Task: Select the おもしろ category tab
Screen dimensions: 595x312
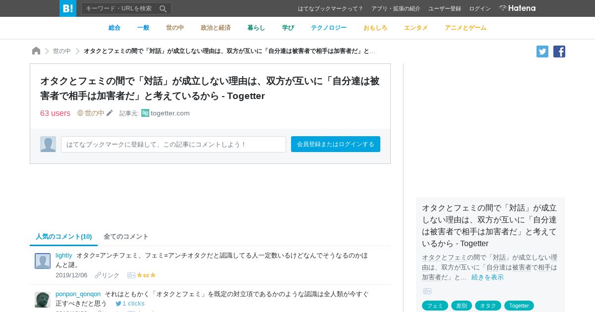Action: (x=375, y=28)
